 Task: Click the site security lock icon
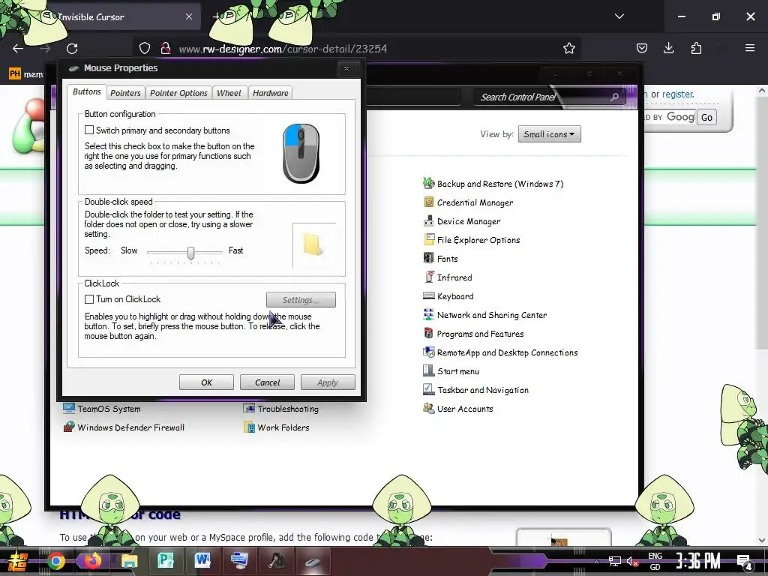coord(166,48)
